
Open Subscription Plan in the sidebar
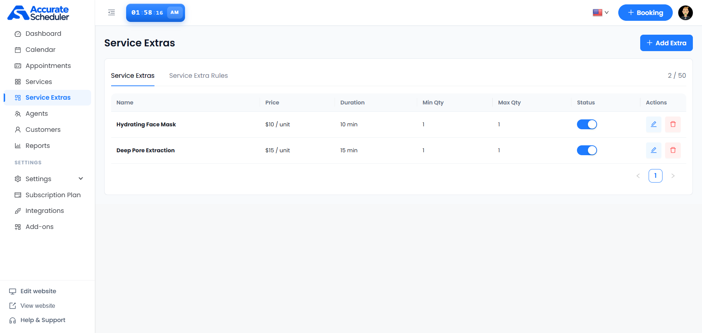coord(48,195)
